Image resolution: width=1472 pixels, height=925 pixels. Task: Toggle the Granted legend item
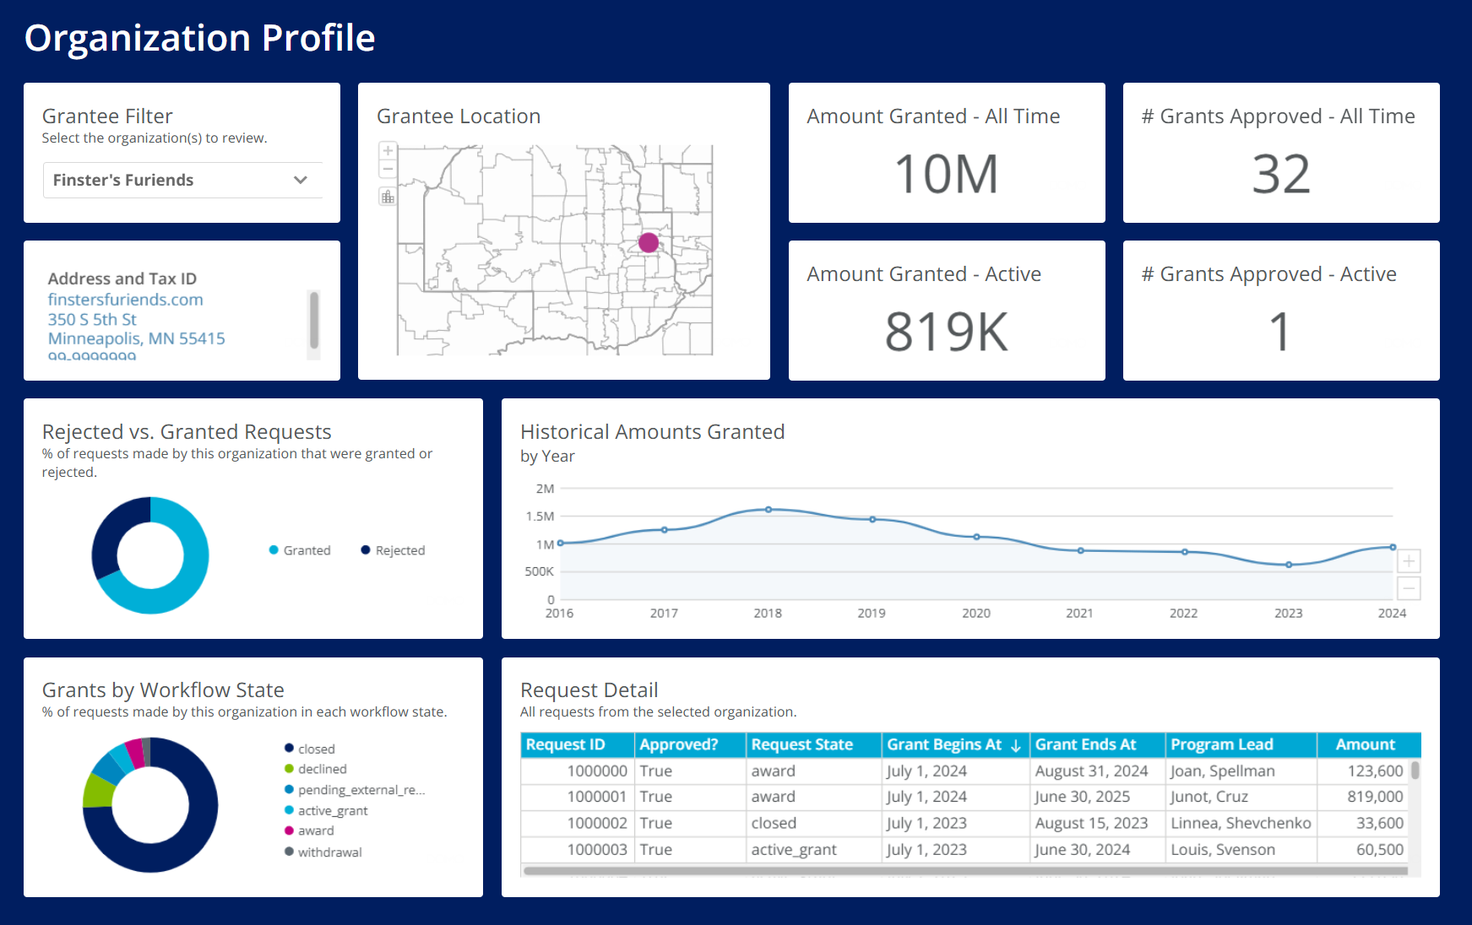[x=300, y=550]
